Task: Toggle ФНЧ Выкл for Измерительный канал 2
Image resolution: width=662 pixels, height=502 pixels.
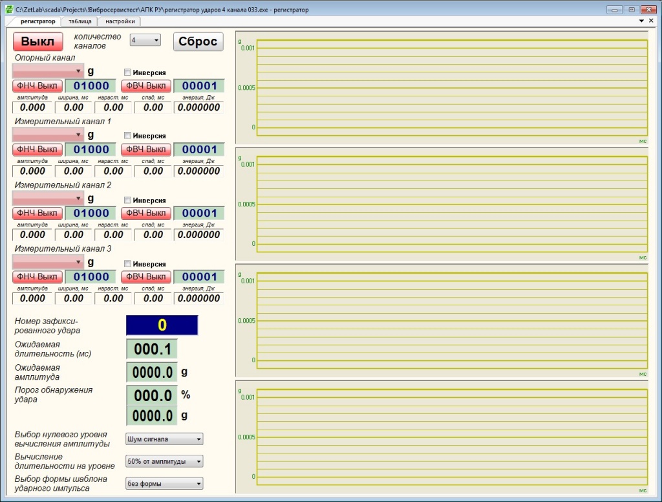Action: coord(37,213)
